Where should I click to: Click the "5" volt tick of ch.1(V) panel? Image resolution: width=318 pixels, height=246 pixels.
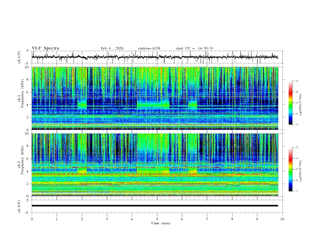pyautogui.click(x=28, y=51)
